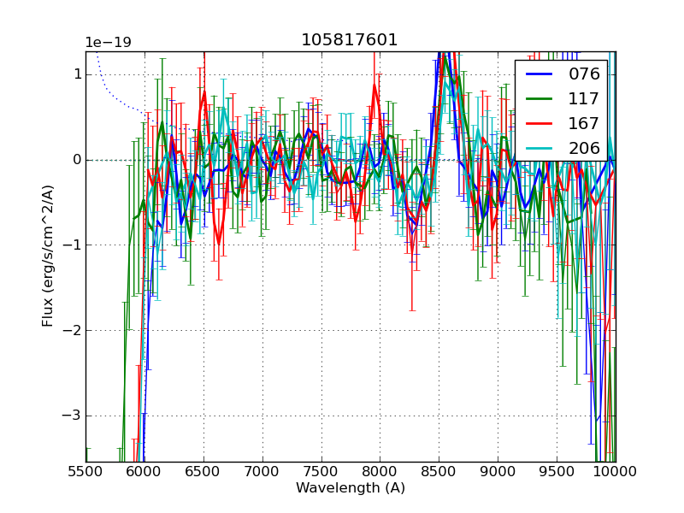Select the 076 legend label
Image resolution: width=684 pixels, height=513 pixels.
coord(584,74)
